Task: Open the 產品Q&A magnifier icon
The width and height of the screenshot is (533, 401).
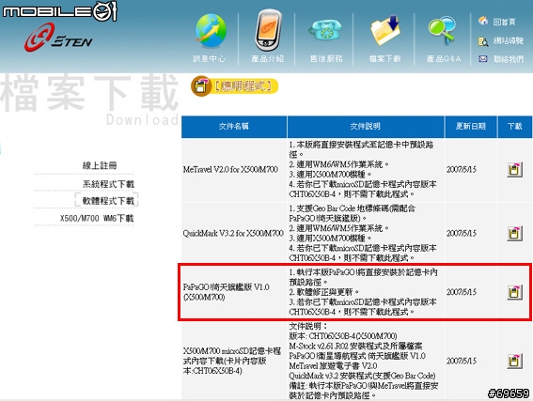Action: click(442, 31)
